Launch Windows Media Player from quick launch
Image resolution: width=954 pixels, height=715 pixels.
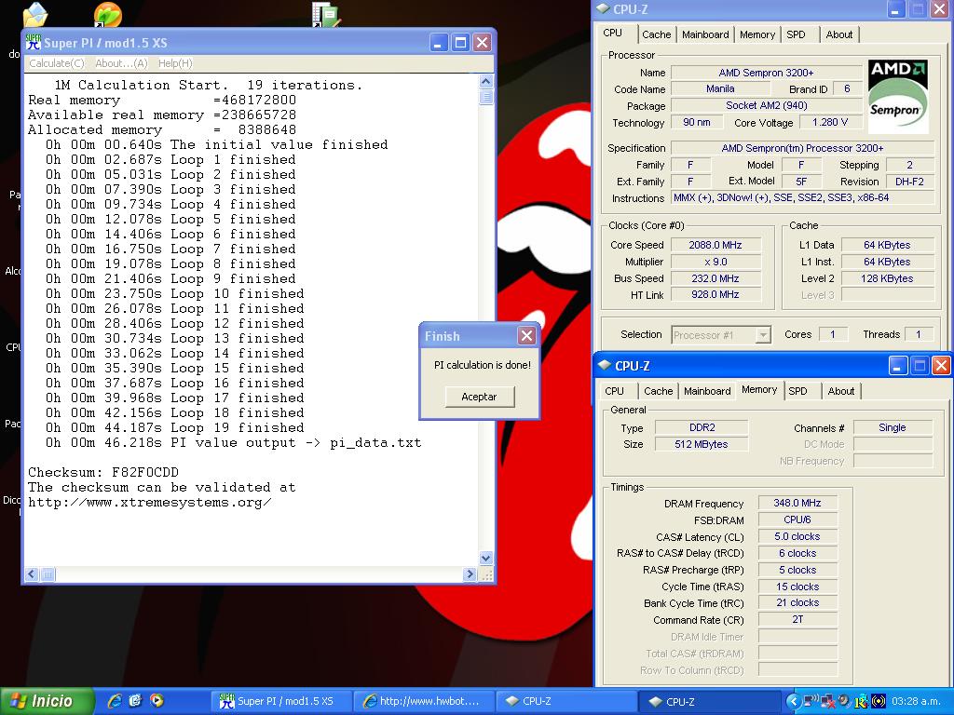(x=157, y=701)
